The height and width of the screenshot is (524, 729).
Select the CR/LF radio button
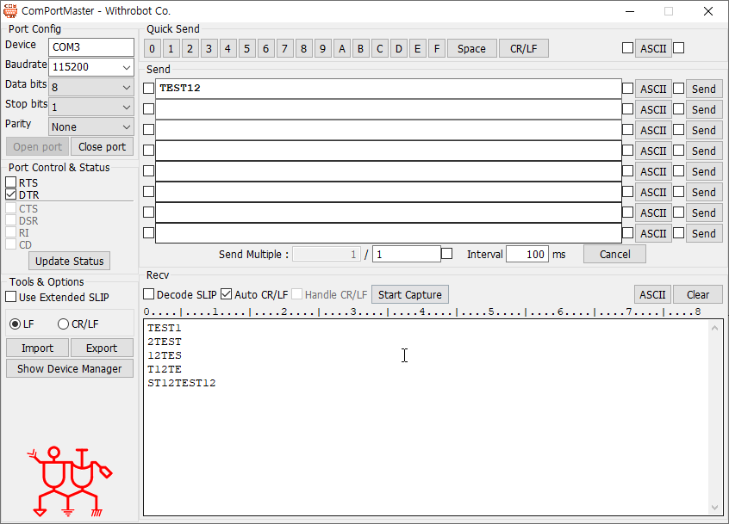(x=63, y=324)
